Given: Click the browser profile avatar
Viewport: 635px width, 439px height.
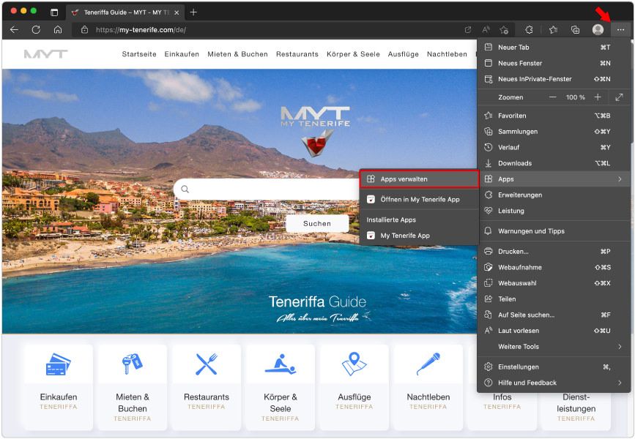Looking at the screenshot, I should coord(598,30).
